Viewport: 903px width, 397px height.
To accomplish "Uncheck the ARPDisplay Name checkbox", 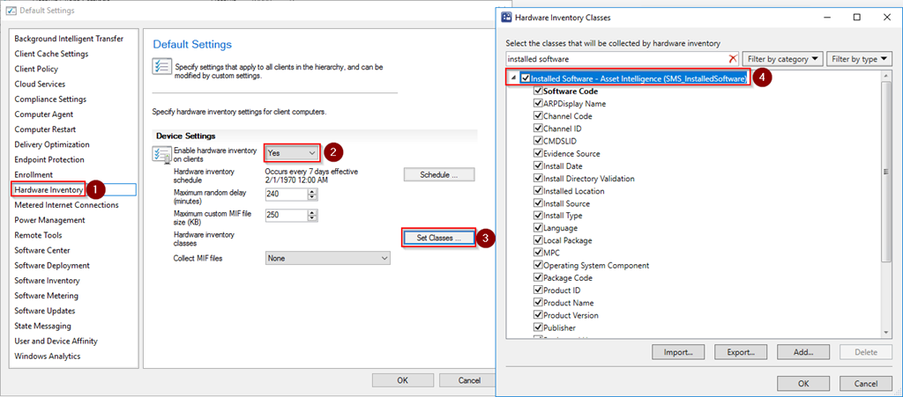I will (x=538, y=104).
